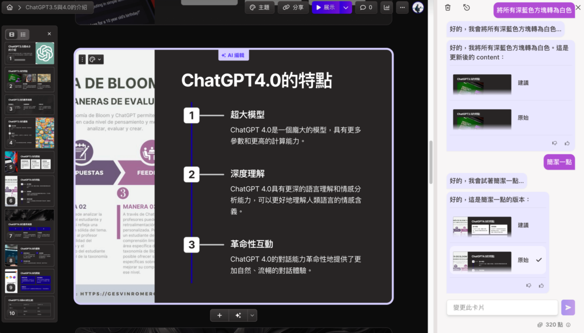This screenshot has height=333, width=584.
Task: Switch the slide panel to filmstrip view
Action: pos(10,34)
